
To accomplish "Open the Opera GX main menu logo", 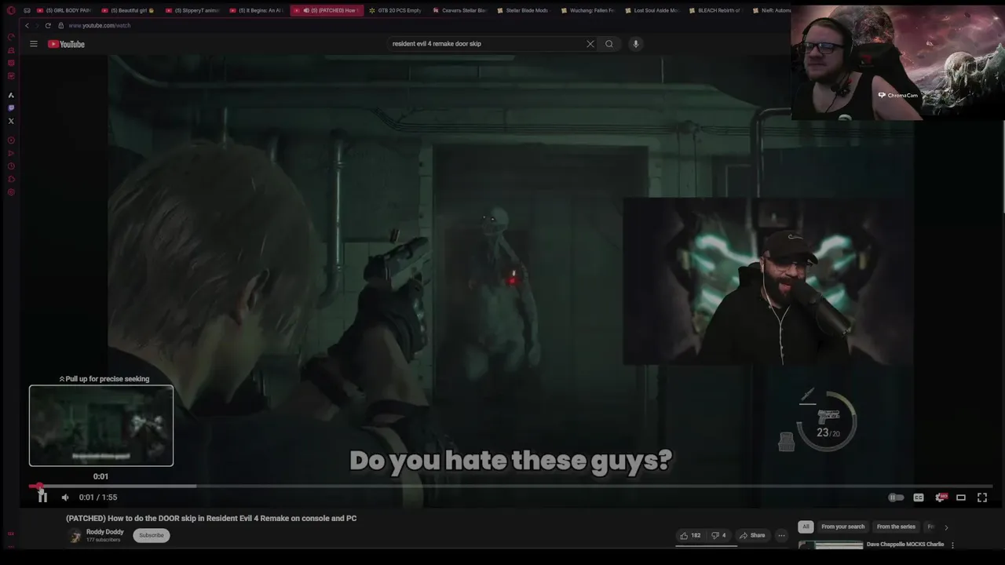I will [11, 10].
